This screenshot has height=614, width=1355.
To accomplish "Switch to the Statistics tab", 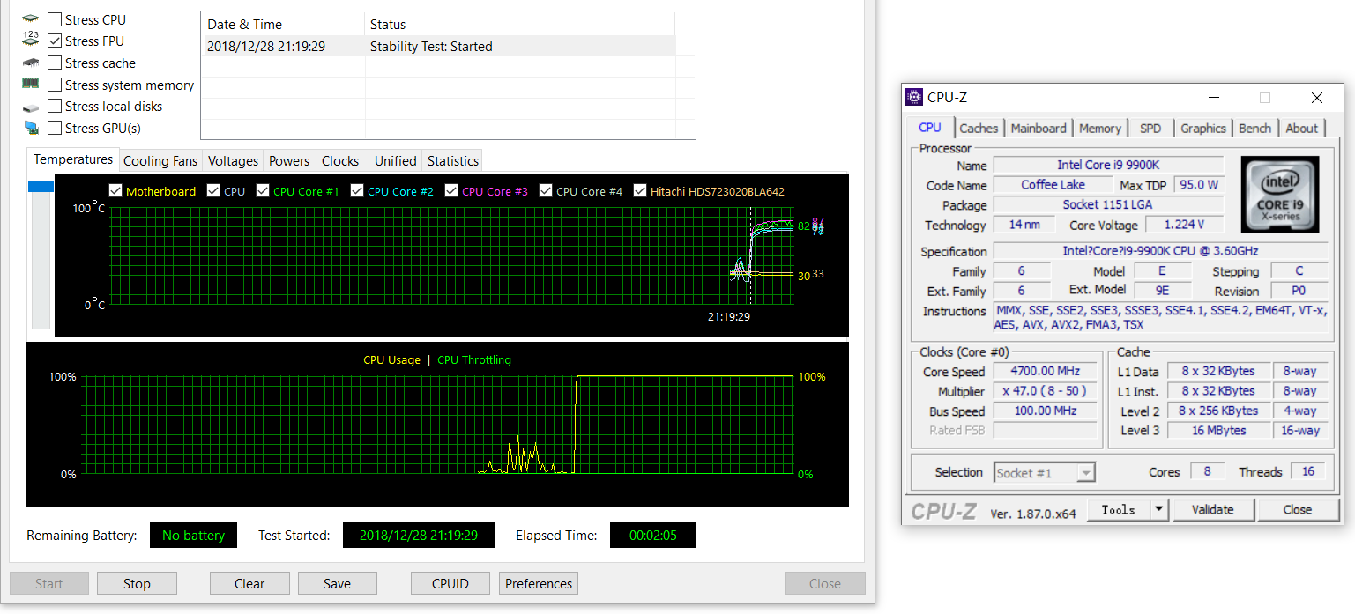I will (452, 161).
